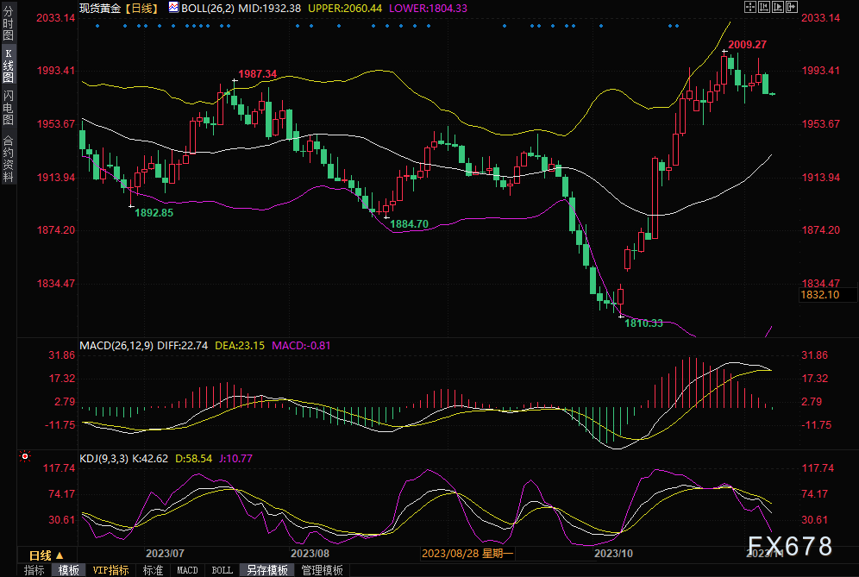The width and height of the screenshot is (859, 577).
Task: Select the K线图 sidebar tab
Action: [x=8, y=66]
